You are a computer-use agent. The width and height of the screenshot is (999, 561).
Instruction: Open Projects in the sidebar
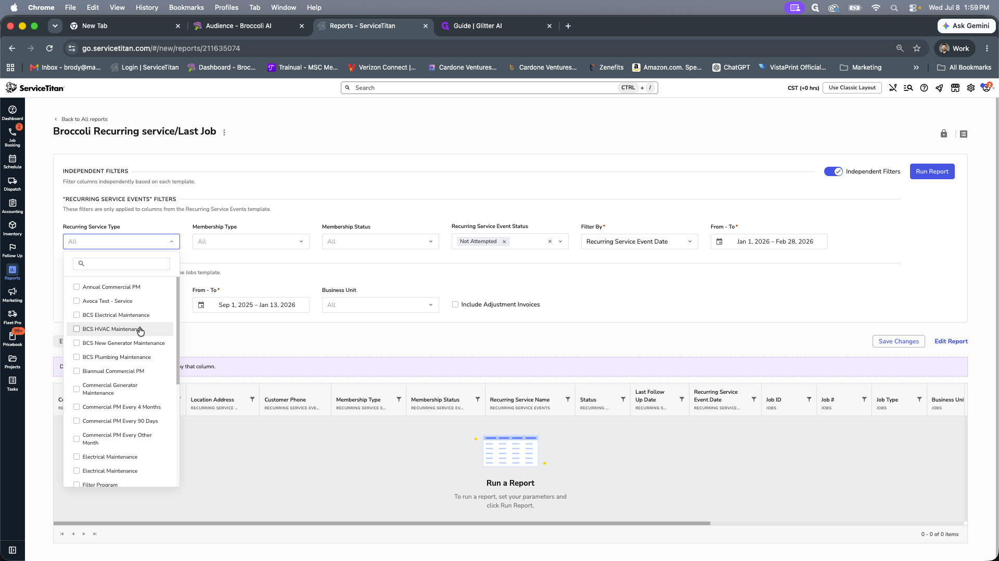coord(12,362)
